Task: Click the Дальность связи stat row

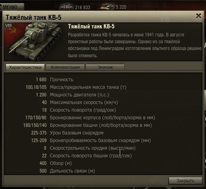Action: click(67, 171)
